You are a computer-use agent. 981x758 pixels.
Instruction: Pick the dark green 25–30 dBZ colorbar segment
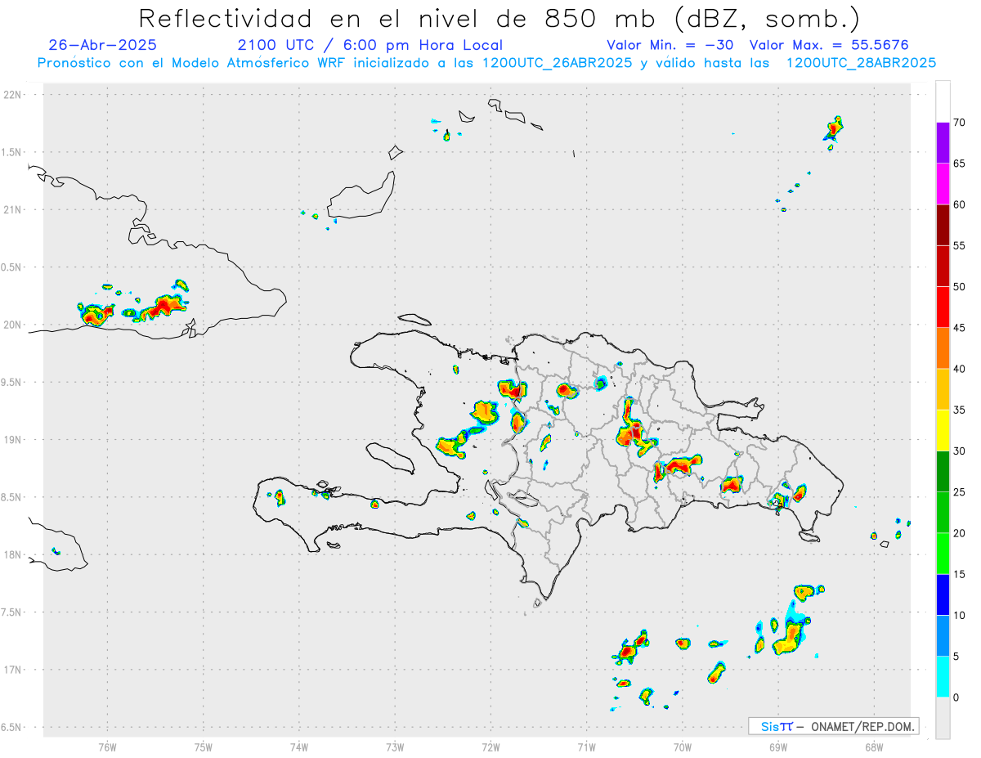point(943,471)
